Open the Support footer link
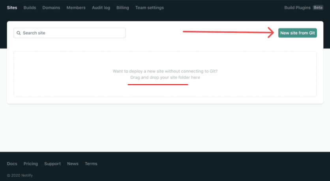 tap(52, 164)
